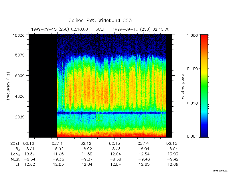Click the longitude value '11.55'
This screenshot has width=229, height=172.
tap(87, 154)
